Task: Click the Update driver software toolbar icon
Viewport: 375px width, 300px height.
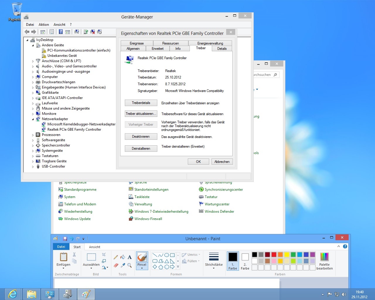Action: pyautogui.click(x=86, y=32)
